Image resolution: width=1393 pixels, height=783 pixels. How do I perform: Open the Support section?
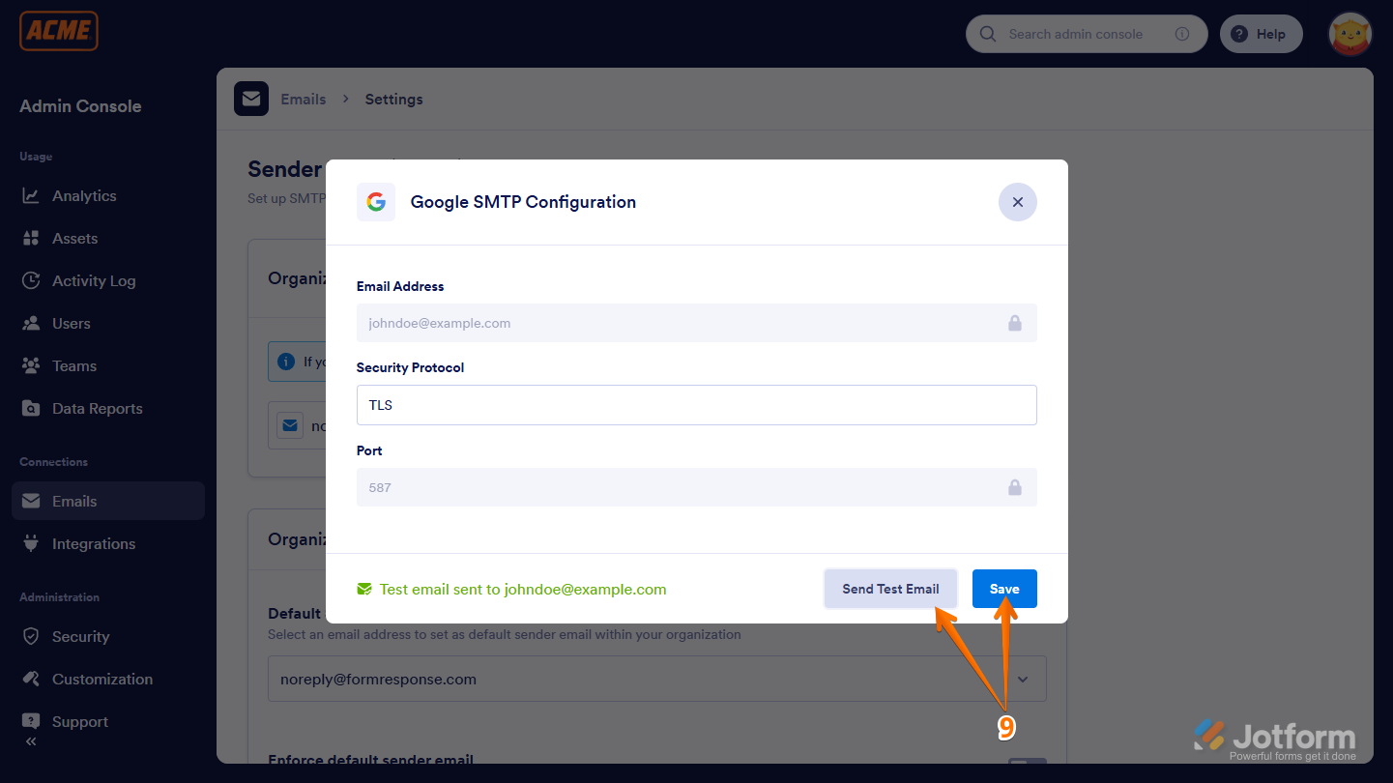click(32, 721)
